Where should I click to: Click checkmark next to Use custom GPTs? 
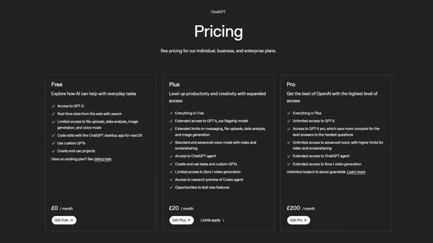click(x=53, y=143)
